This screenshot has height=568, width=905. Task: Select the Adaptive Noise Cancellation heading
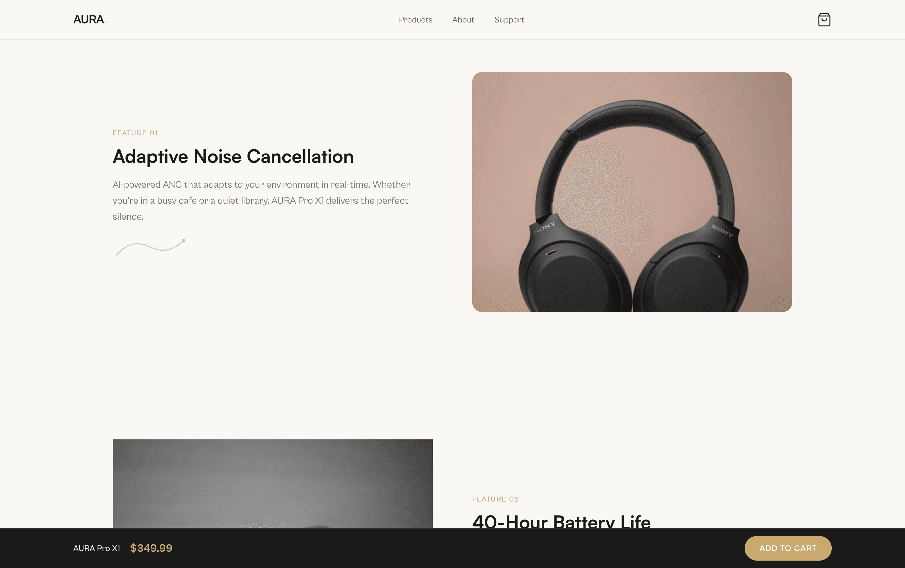click(x=233, y=156)
